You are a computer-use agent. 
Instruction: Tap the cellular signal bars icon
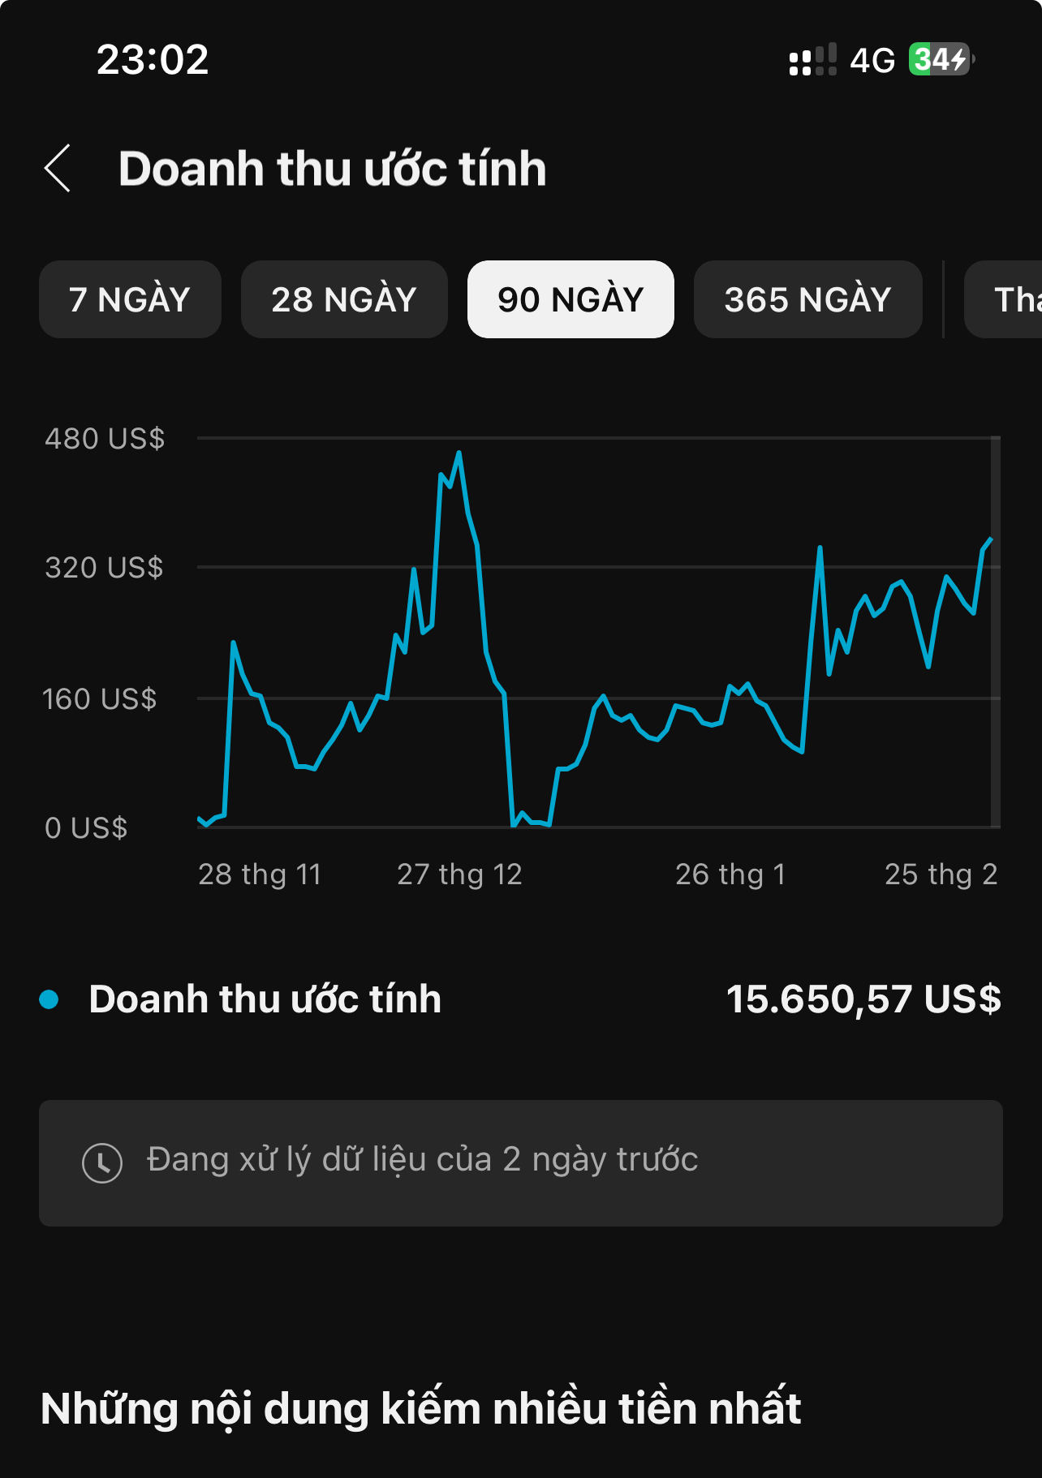pyautogui.click(x=812, y=60)
